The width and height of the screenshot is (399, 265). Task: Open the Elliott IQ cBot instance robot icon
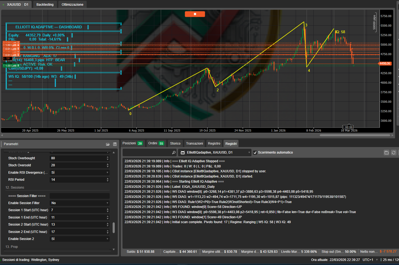[x=183, y=152]
